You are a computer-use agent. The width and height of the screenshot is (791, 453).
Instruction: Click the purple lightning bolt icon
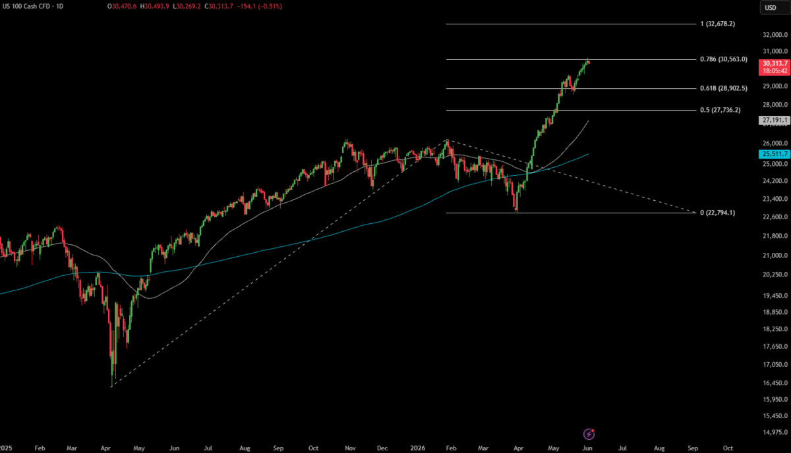pyautogui.click(x=589, y=434)
